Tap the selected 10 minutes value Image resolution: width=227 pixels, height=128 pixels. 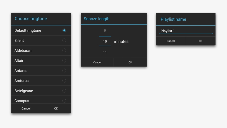pyautogui.click(x=105, y=42)
